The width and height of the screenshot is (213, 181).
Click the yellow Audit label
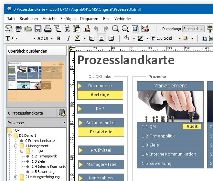tap(192, 126)
